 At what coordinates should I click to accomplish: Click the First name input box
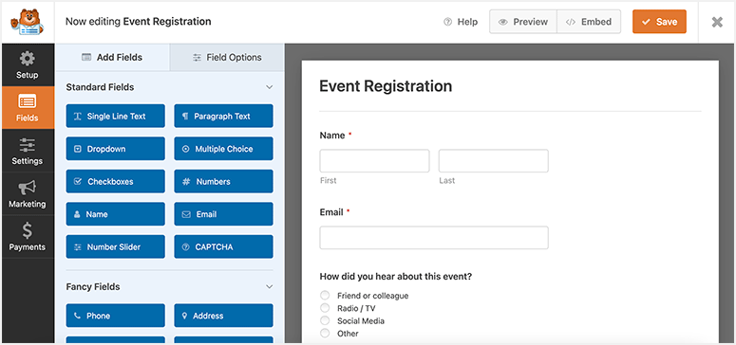click(x=374, y=161)
